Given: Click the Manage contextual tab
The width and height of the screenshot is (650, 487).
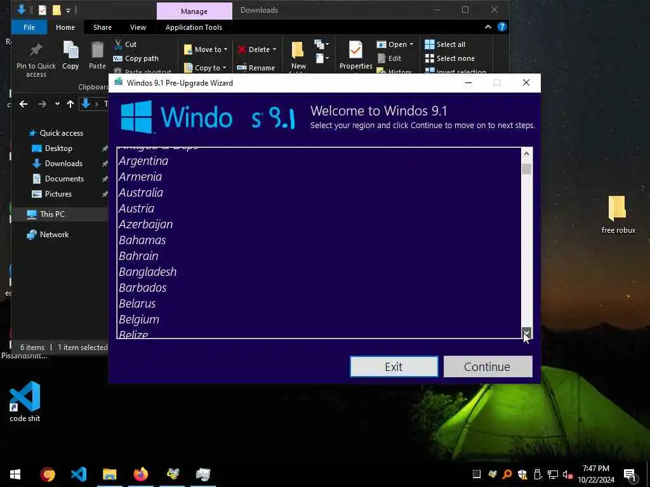Looking at the screenshot, I should click(194, 11).
